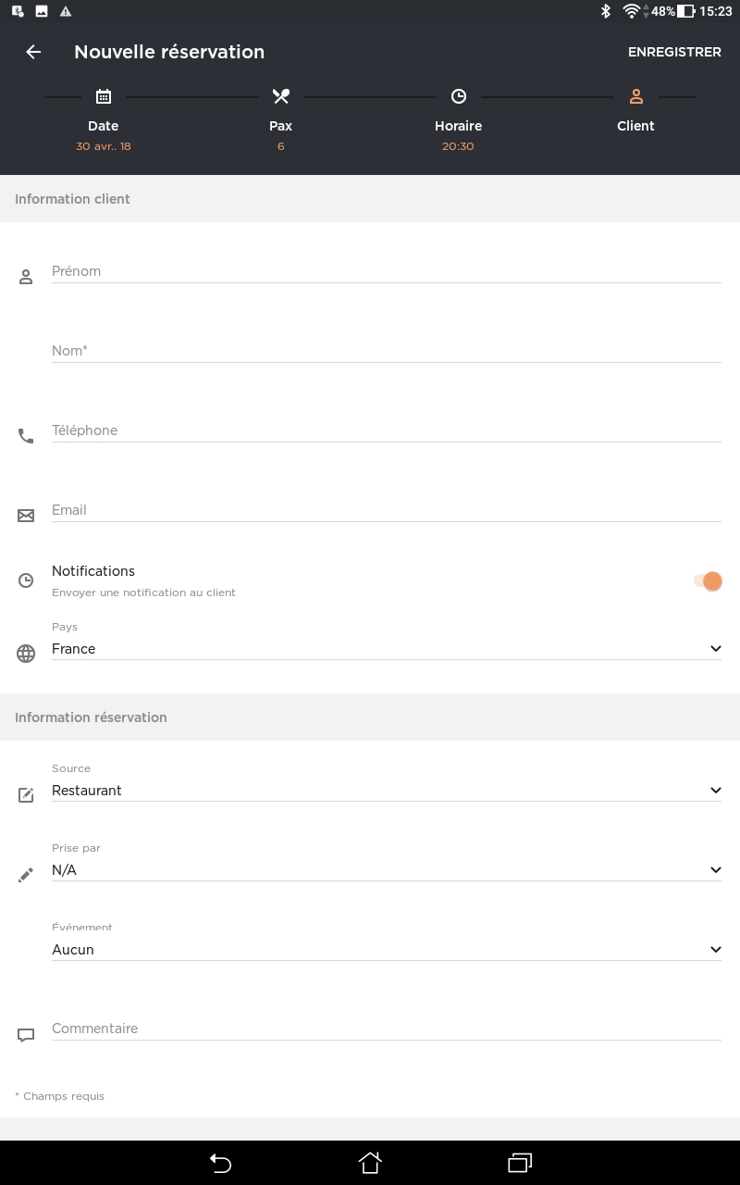Expand the Prise par N/A dropdown
The image size is (740, 1185).
point(715,869)
